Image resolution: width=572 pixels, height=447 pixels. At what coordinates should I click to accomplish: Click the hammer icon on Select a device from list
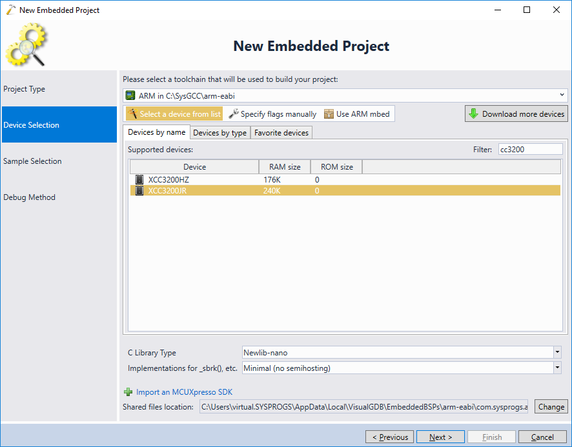coord(132,114)
